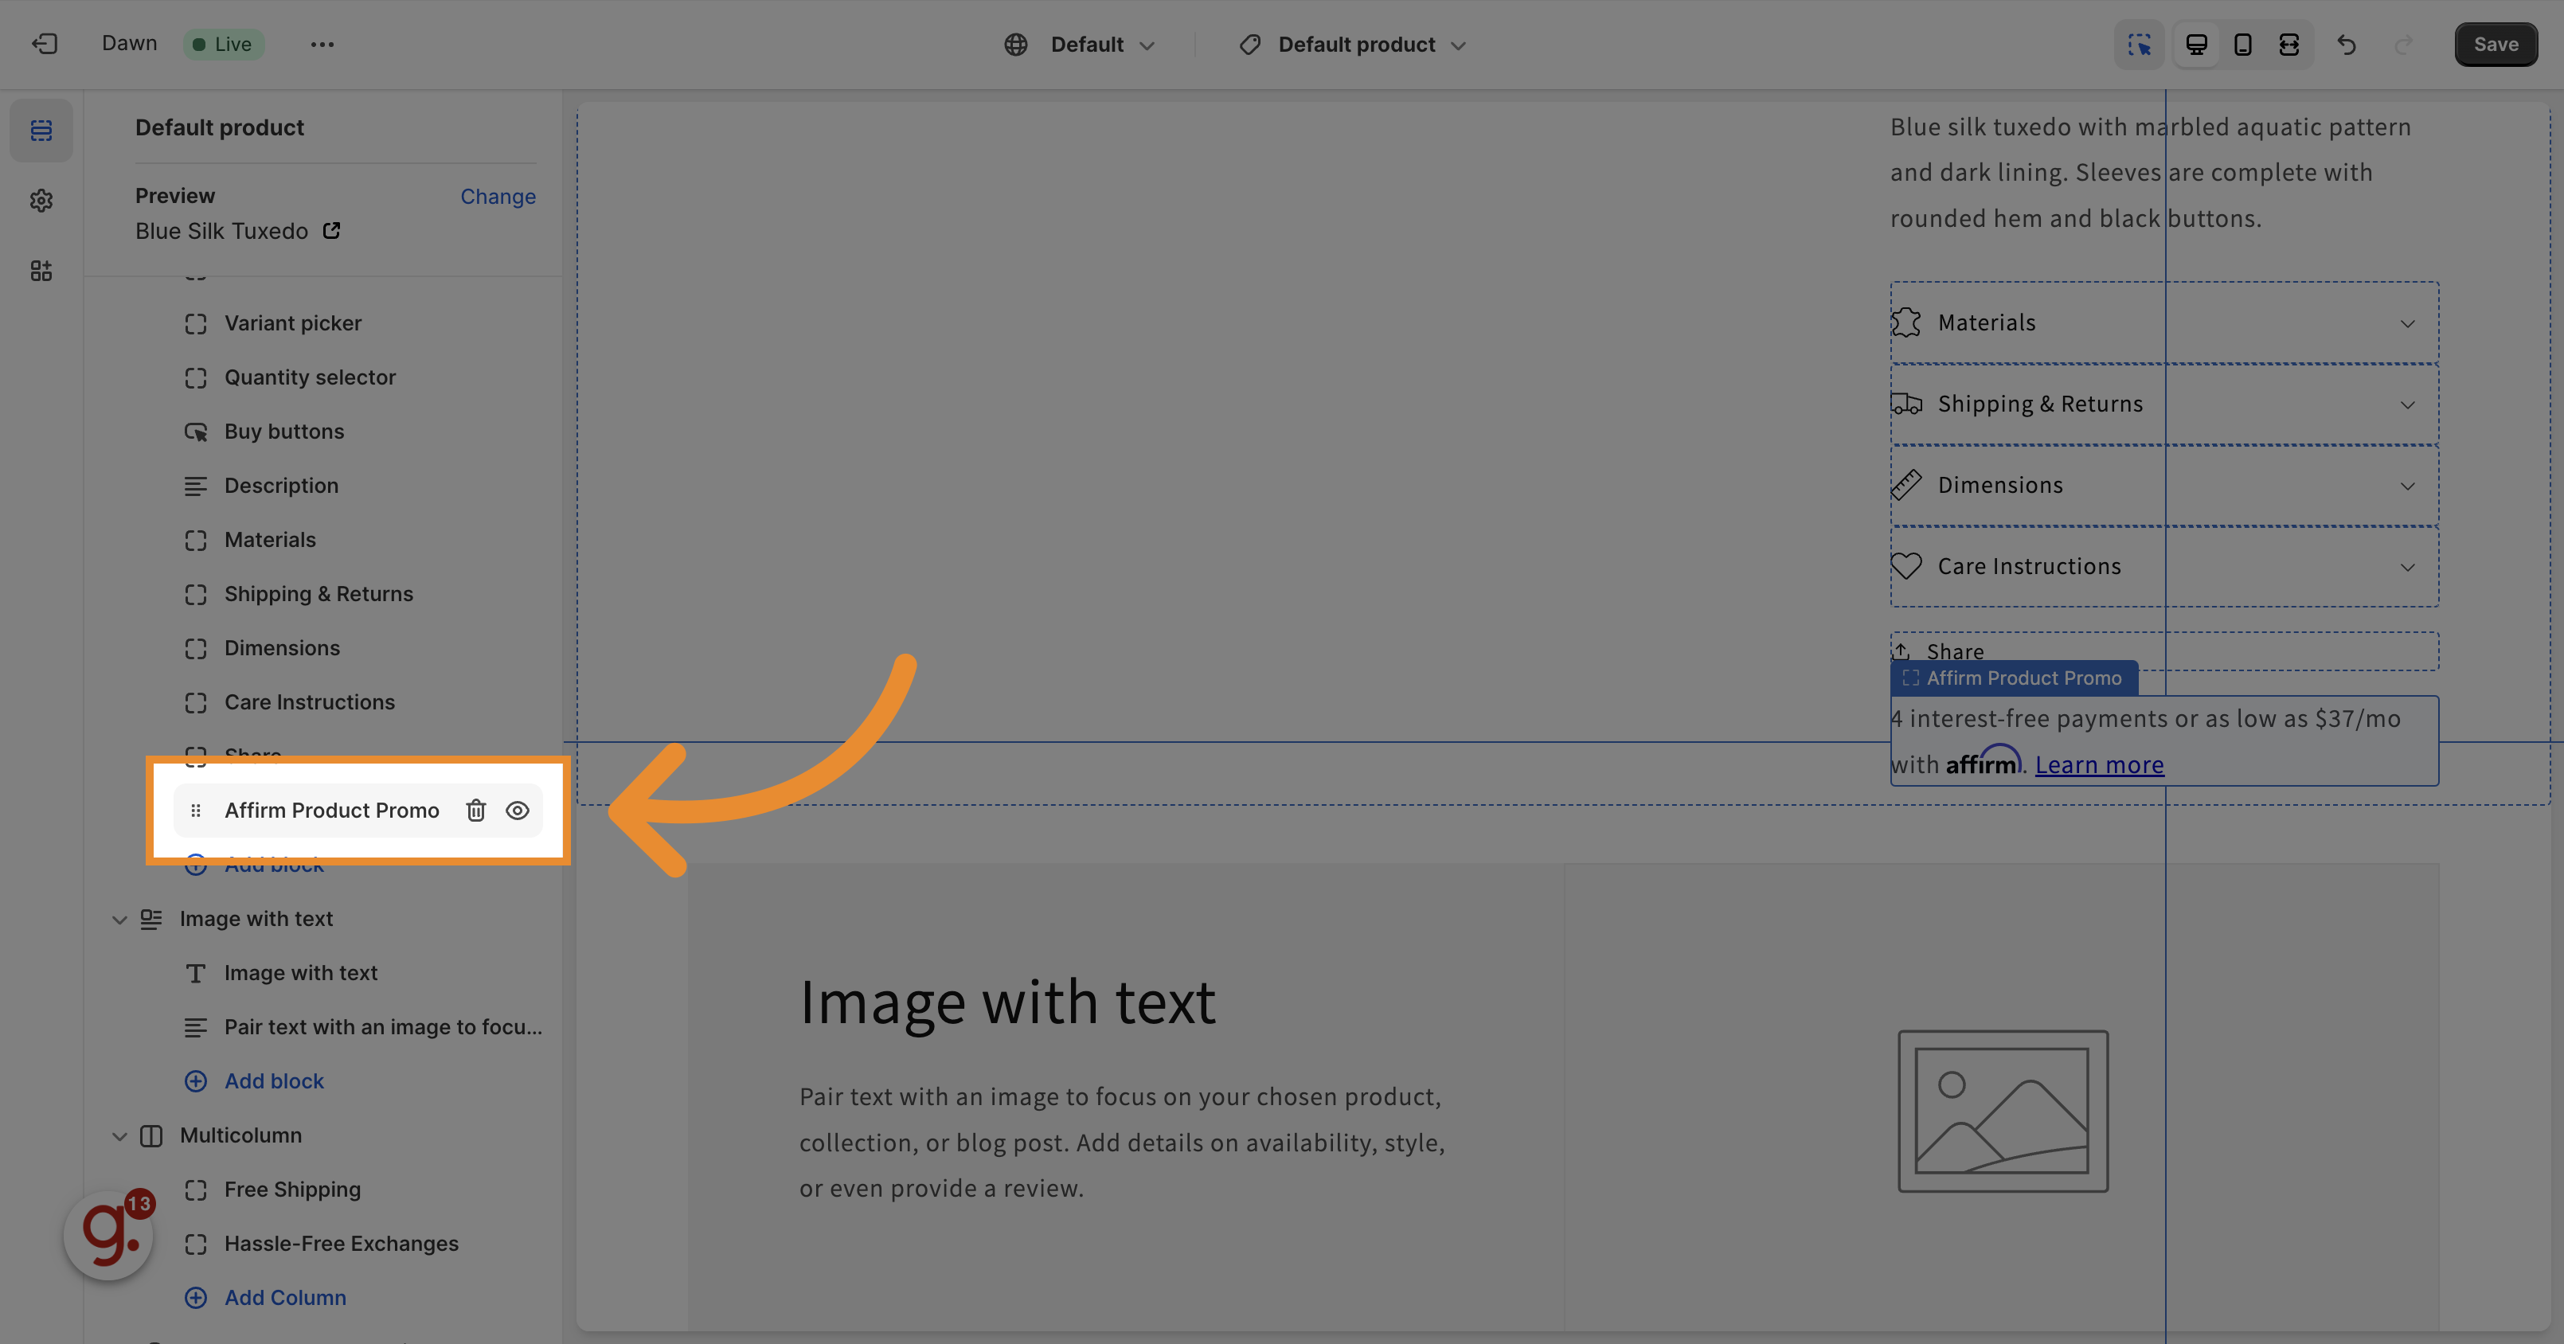Image resolution: width=2564 pixels, height=1344 pixels.
Task: Open Theme settings gear
Action: (x=41, y=200)
